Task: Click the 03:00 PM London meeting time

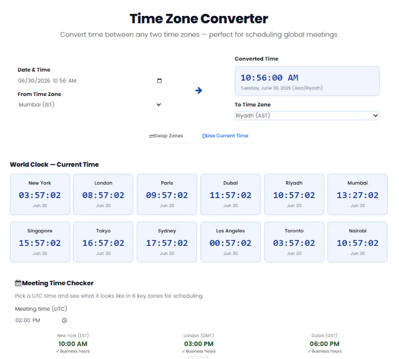Action: [199, 344]
